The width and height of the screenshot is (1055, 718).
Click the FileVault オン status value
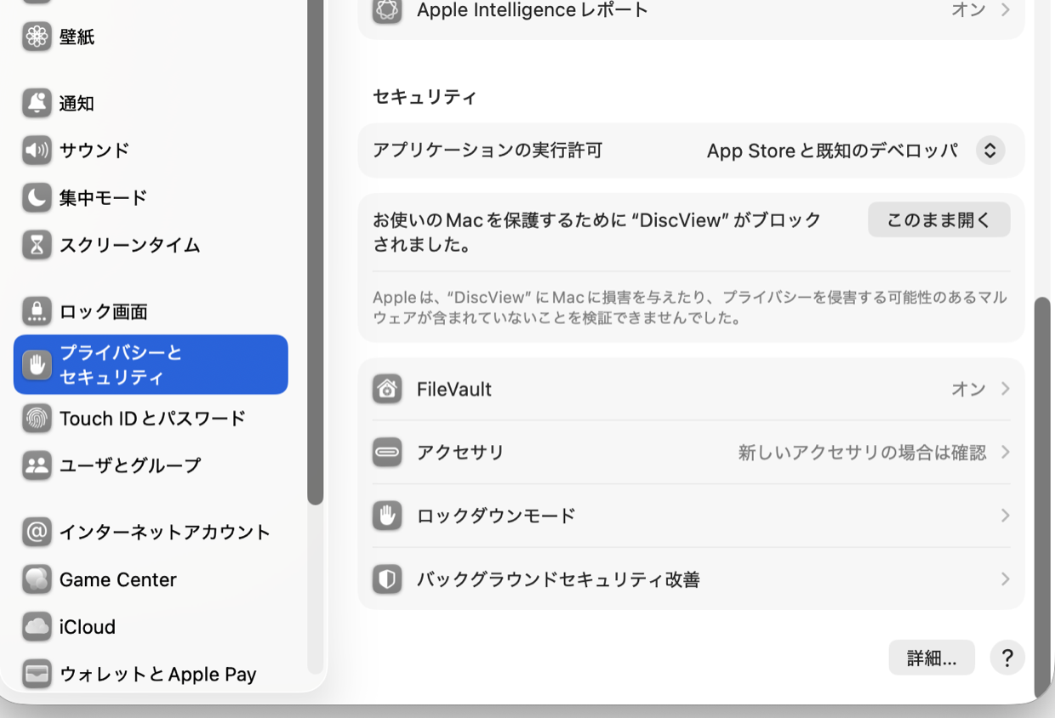[x=968, y=389]
